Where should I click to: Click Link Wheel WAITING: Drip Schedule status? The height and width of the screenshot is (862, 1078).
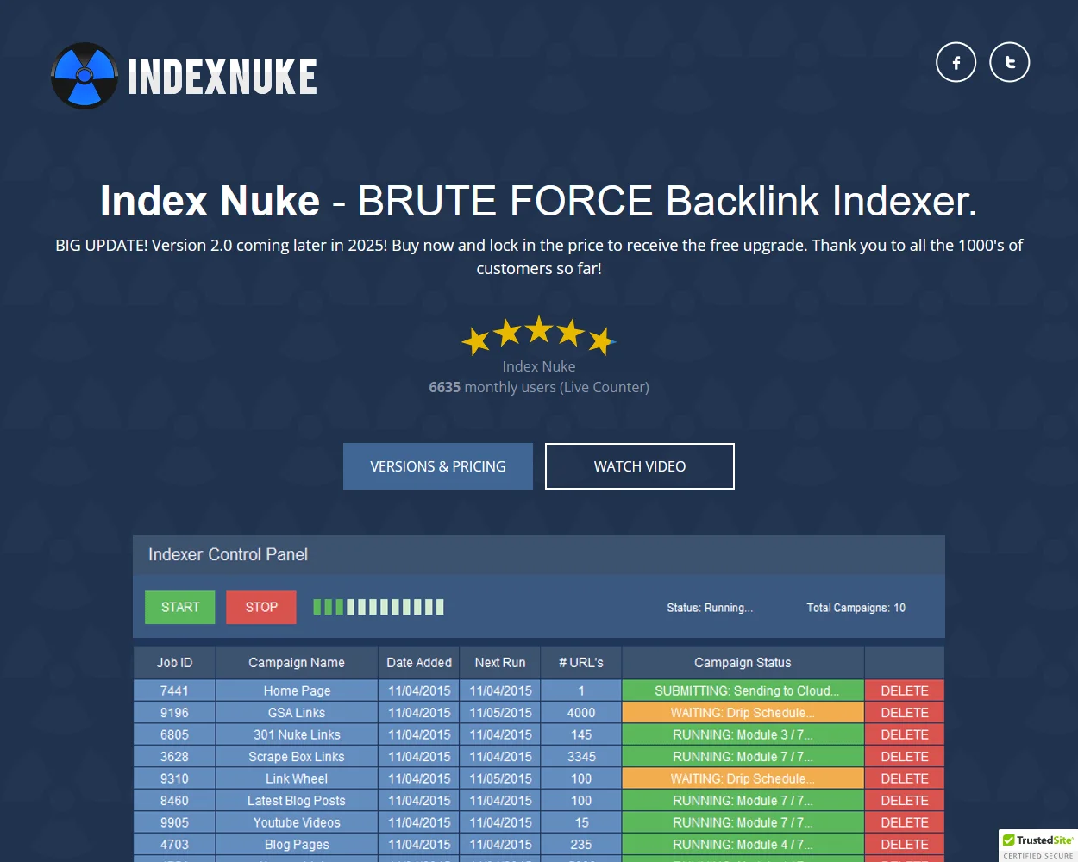pos(743,778)
